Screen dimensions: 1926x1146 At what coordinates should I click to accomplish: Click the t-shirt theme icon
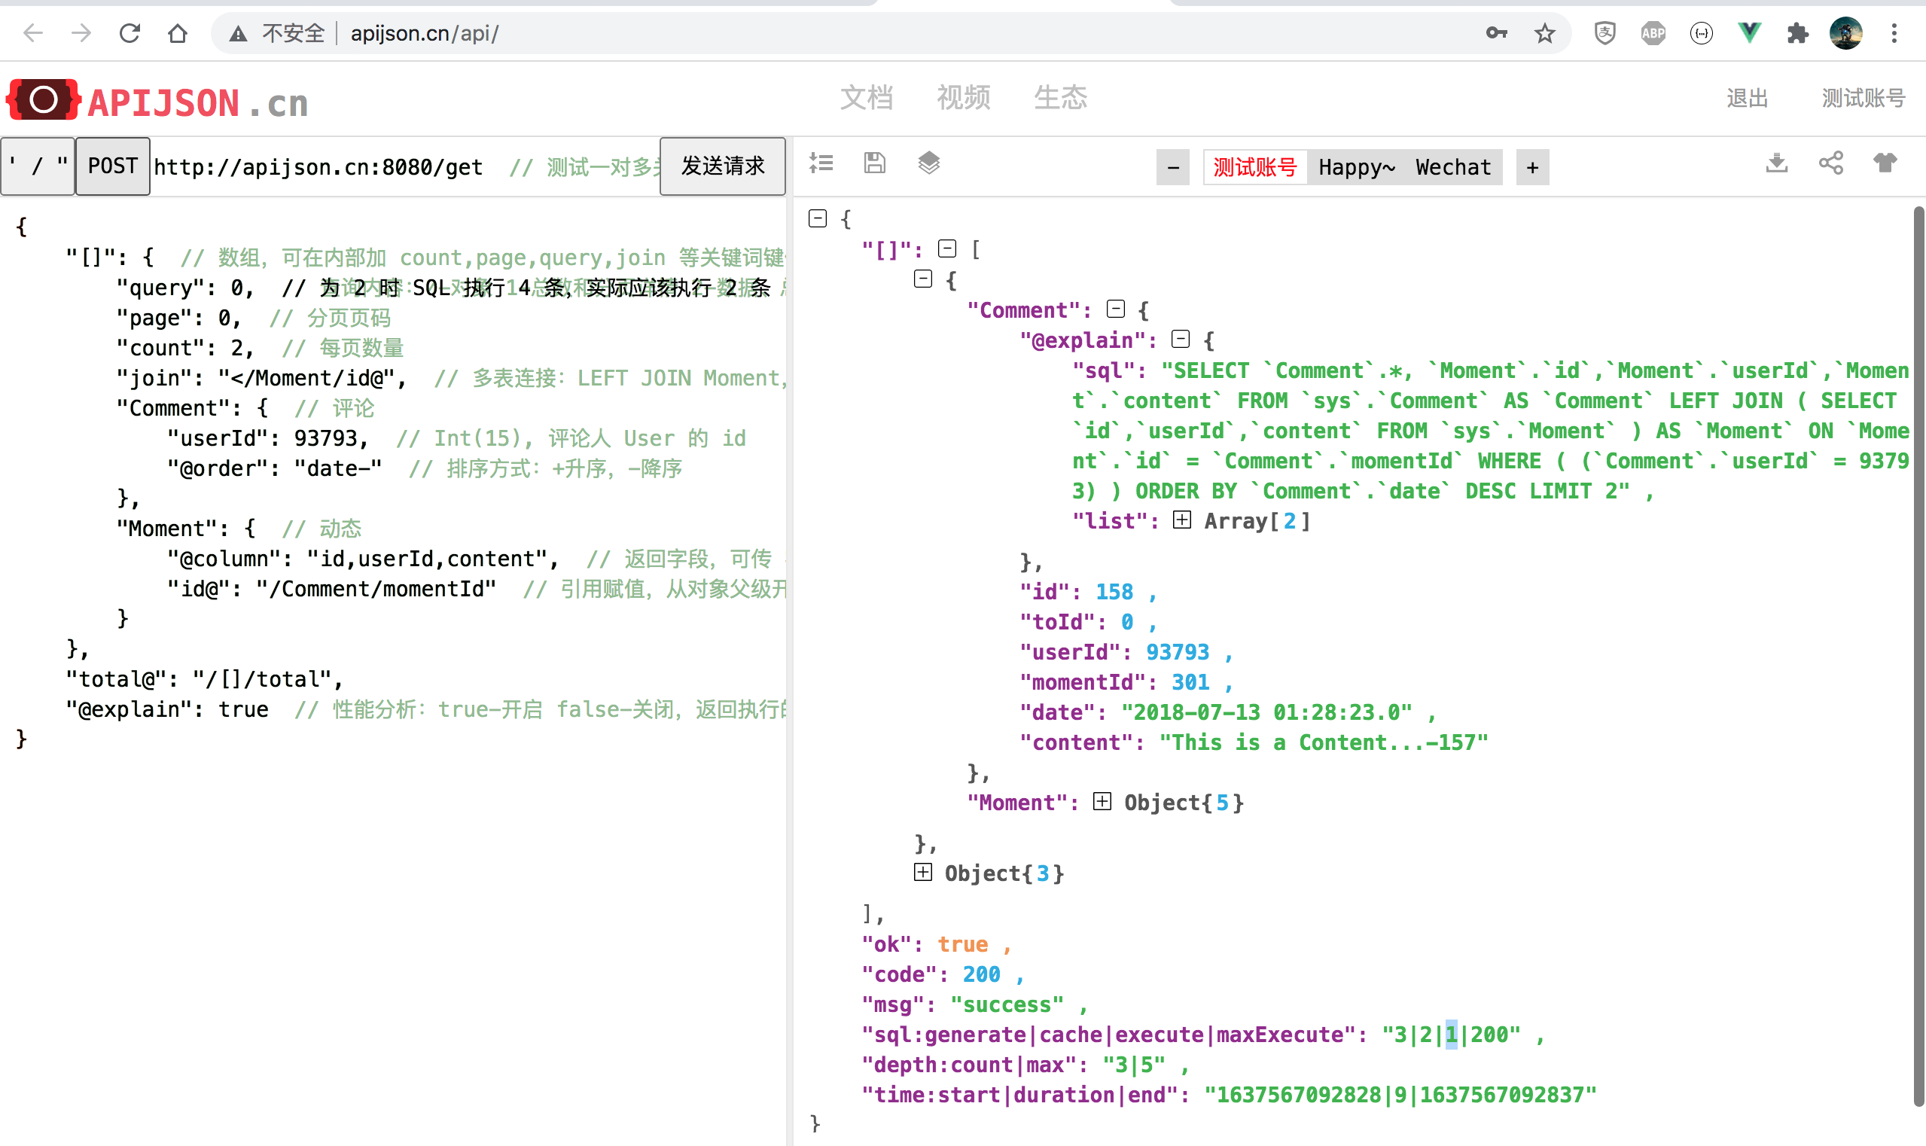(x=1885, y=163)
